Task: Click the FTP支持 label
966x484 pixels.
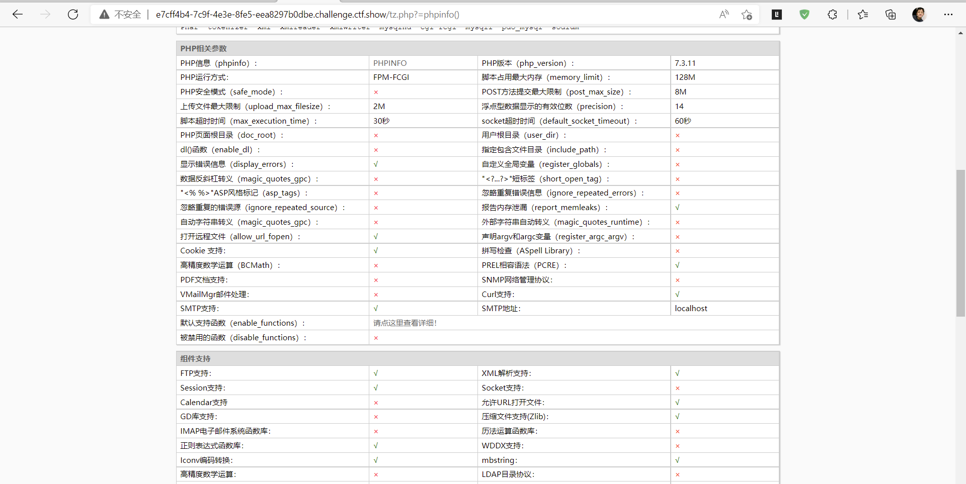Action: [196, 373]
